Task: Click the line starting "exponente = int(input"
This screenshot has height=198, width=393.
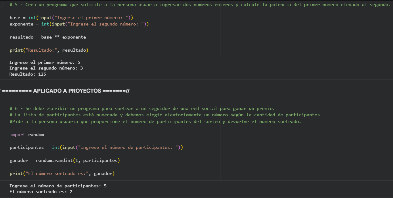Action: point(79,24)
